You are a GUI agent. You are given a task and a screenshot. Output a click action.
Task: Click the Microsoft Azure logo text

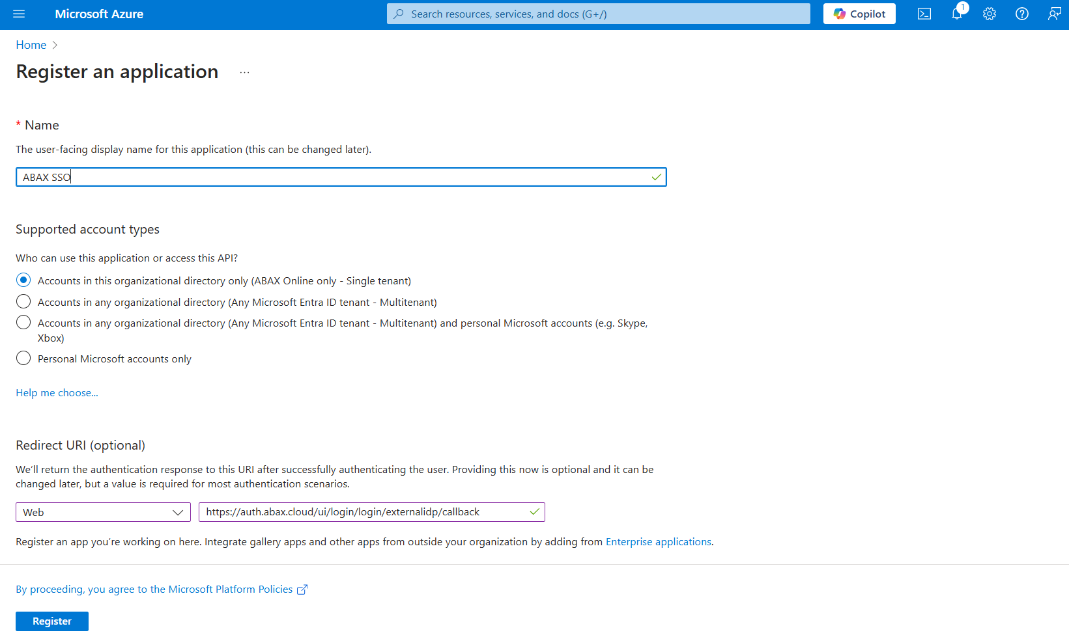(x=99, y=14)
